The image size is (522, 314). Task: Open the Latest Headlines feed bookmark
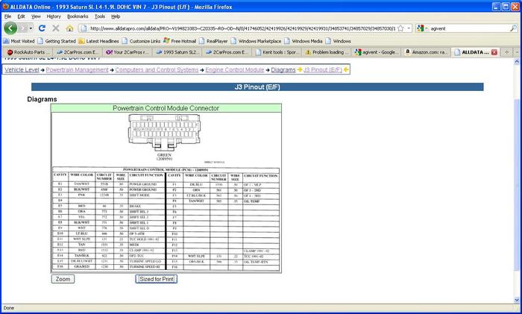click(98, 41)
